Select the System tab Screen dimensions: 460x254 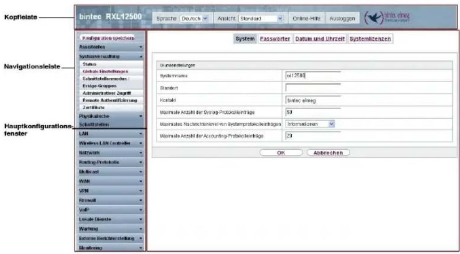click(245, 39)
